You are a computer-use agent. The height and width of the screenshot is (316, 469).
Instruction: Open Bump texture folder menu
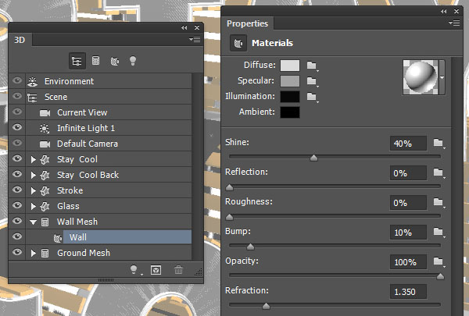(x=439, y=232)
